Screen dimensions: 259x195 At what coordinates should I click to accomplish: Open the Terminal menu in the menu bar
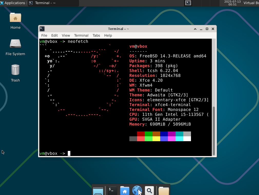(x=81, y=35)
